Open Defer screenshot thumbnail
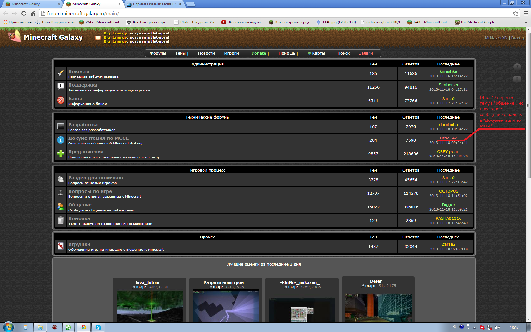Screen dimensions: 531x332 pyautogui.click(x=378, y=308)
